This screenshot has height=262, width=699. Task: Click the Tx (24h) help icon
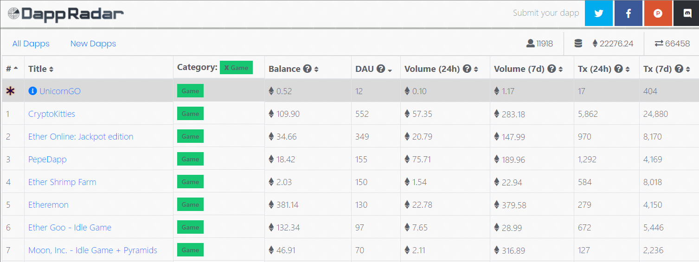[x=618, y=69]
